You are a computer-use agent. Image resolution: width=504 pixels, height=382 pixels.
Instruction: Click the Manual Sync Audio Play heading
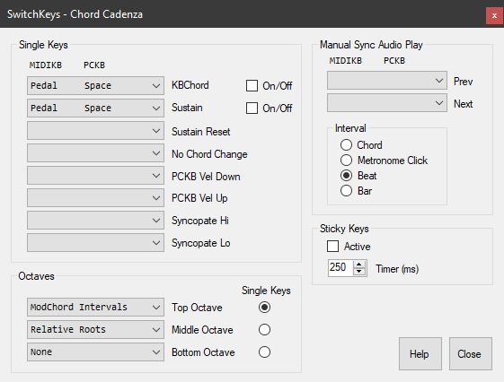pos(371,45)
